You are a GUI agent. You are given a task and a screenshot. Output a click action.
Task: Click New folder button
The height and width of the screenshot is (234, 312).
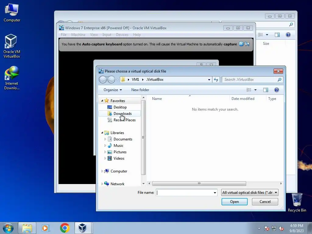pos(140,90)
